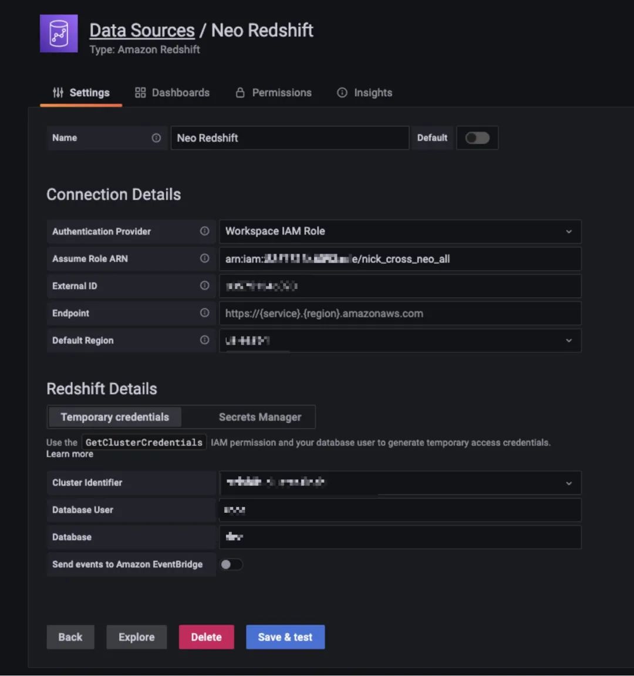Click the Back button

point(70,637)
